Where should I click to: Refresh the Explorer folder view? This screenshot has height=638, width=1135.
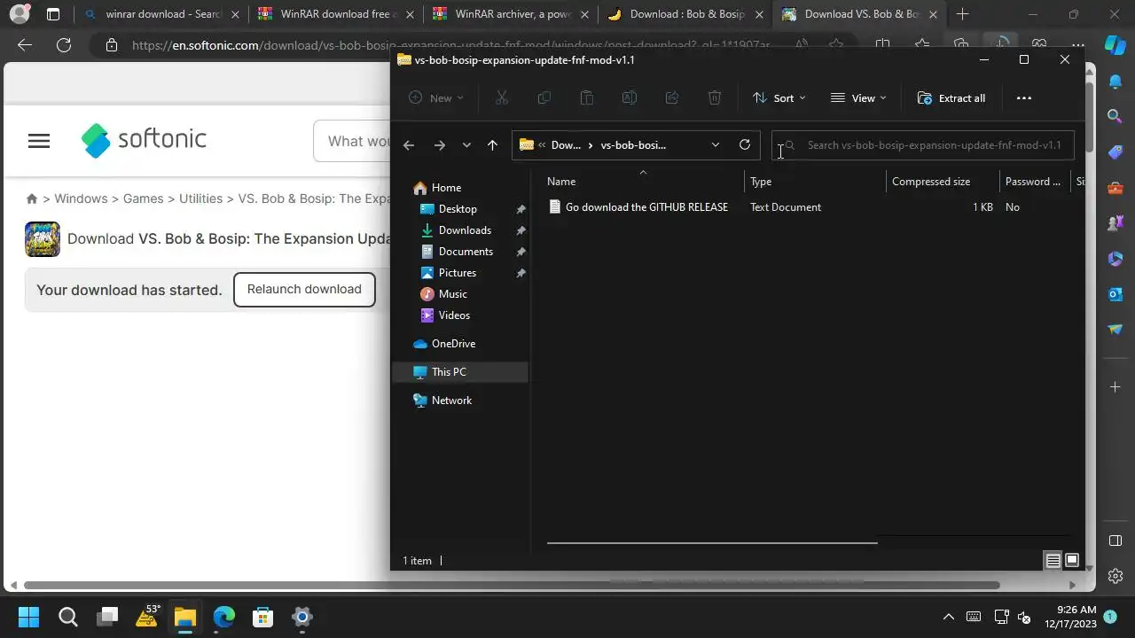click(x=745, y=144)
